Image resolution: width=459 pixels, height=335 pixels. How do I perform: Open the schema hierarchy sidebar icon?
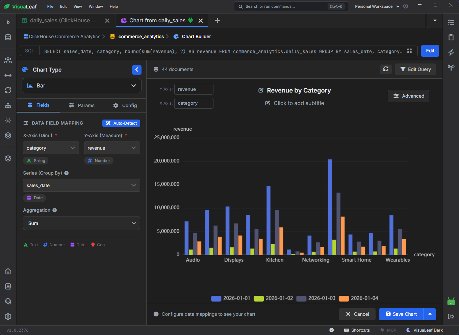(x=8, y=105)
